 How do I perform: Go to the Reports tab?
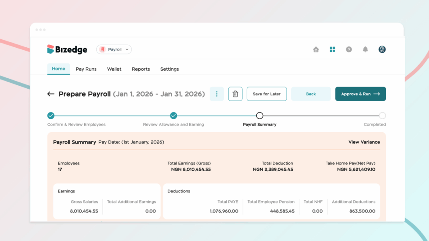pyautogui.click(x=141, y=69)
